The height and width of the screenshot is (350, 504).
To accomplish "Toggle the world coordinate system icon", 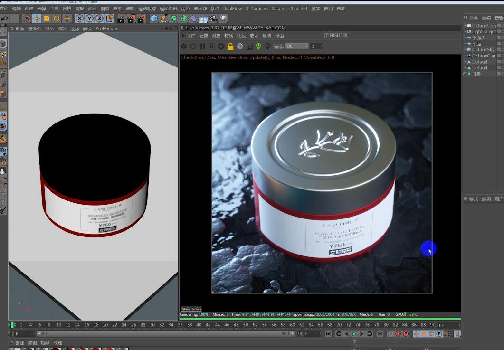I will coord(109,19).
